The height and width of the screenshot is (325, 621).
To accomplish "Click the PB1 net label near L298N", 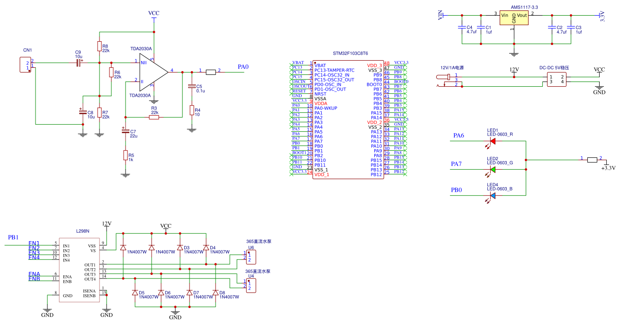I will [13, 237].
